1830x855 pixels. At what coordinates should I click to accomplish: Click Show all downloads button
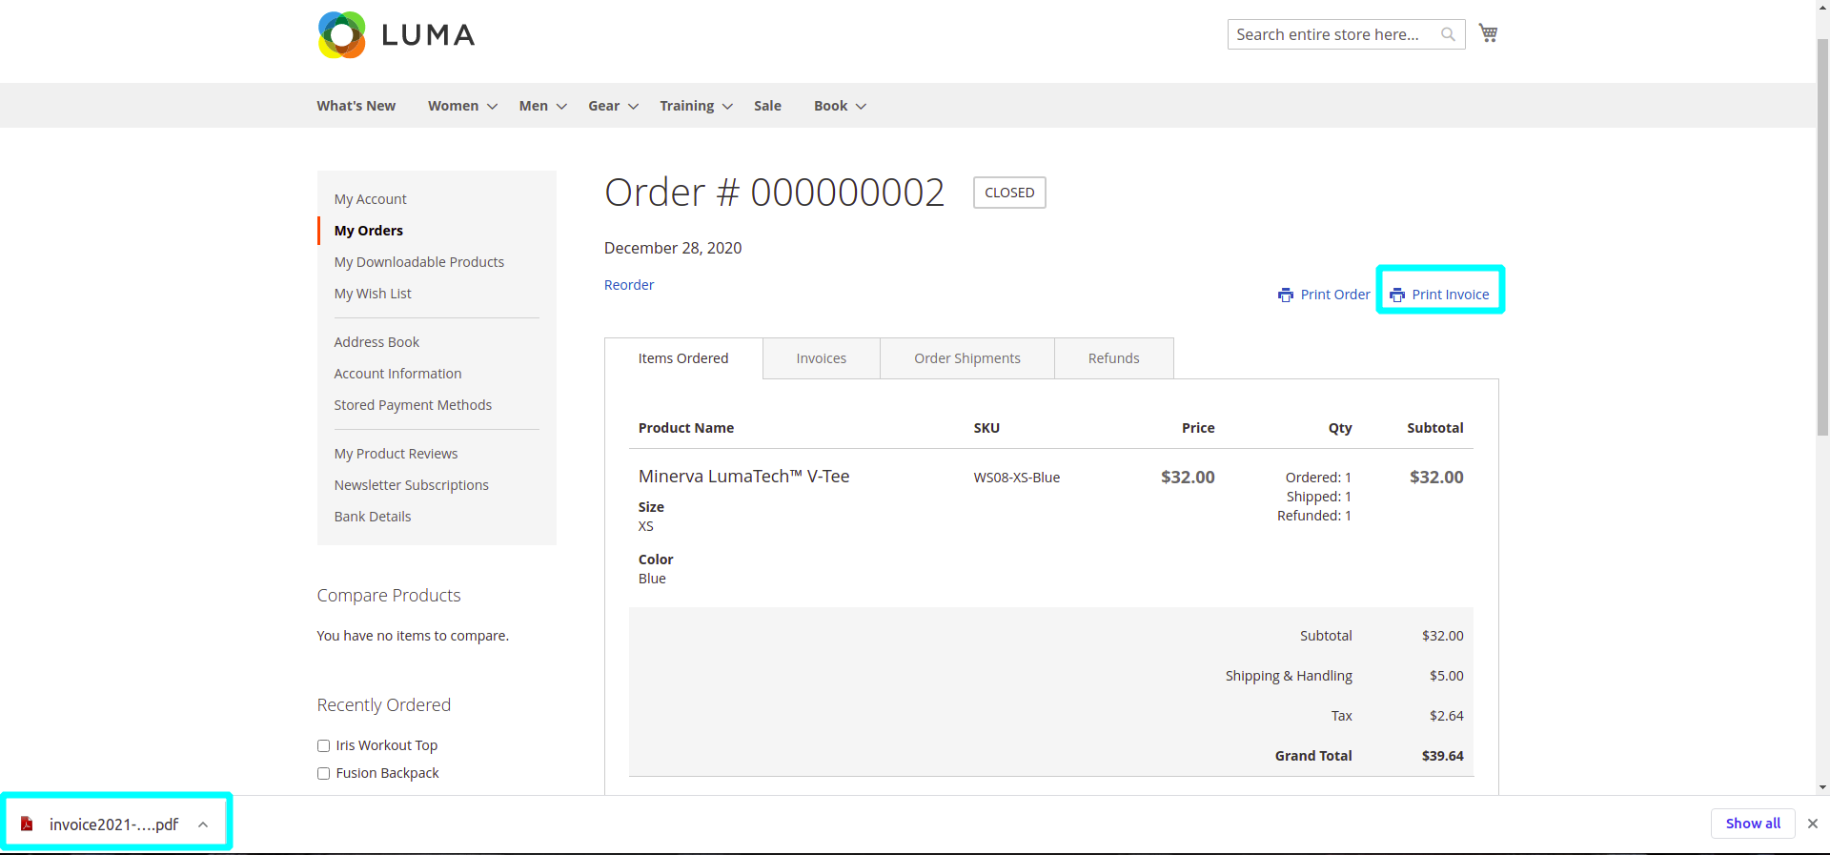pos(1752,824)
